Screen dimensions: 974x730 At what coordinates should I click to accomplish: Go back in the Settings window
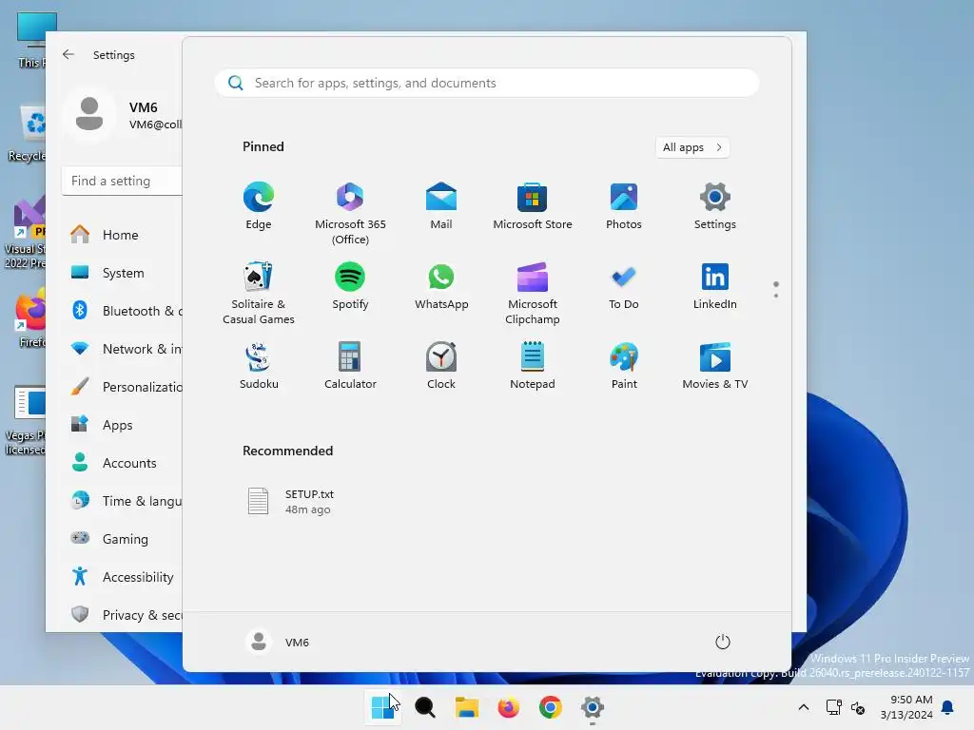68,54
